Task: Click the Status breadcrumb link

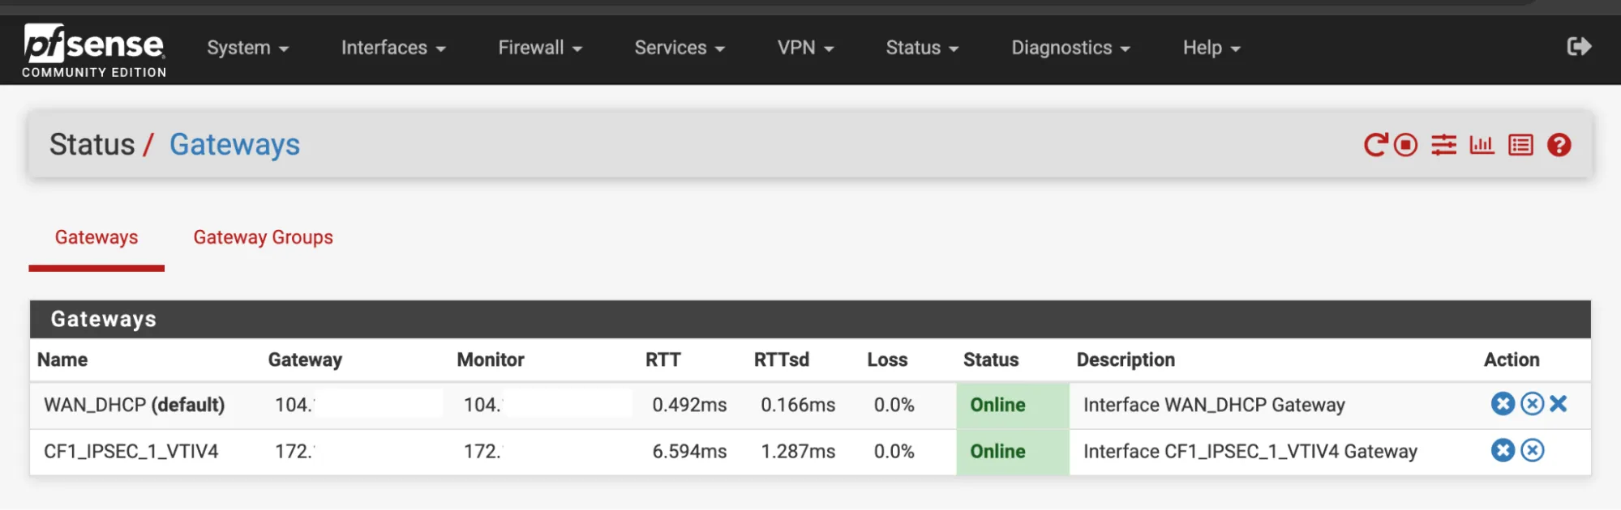Action: 92,144
